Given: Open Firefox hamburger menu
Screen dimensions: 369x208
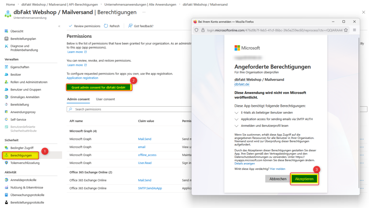Looking at the screenshot, I should click(x=354, y=30).
